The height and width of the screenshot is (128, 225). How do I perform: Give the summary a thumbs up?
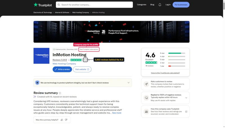62,120
